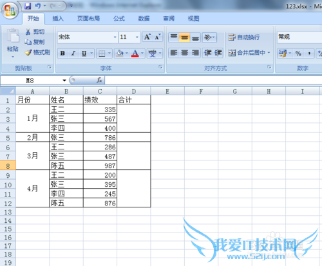This screenshot has height=266, width=322.
Task: Open the 插入 ribbon tab
Action: pos(58,19)
